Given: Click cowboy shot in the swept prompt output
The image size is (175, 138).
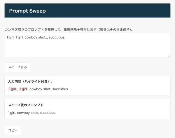Looking at the screenshot, I should coord(28,113).
